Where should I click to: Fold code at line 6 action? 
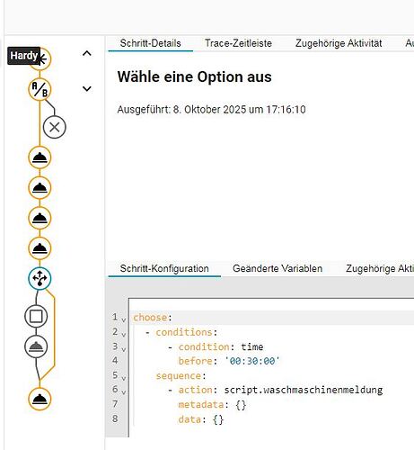point(124,392)
